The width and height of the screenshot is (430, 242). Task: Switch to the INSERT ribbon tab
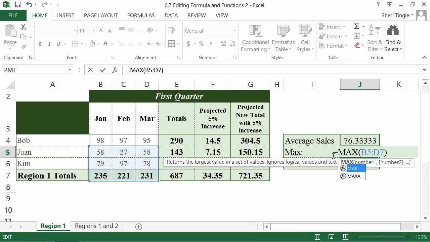66,15
